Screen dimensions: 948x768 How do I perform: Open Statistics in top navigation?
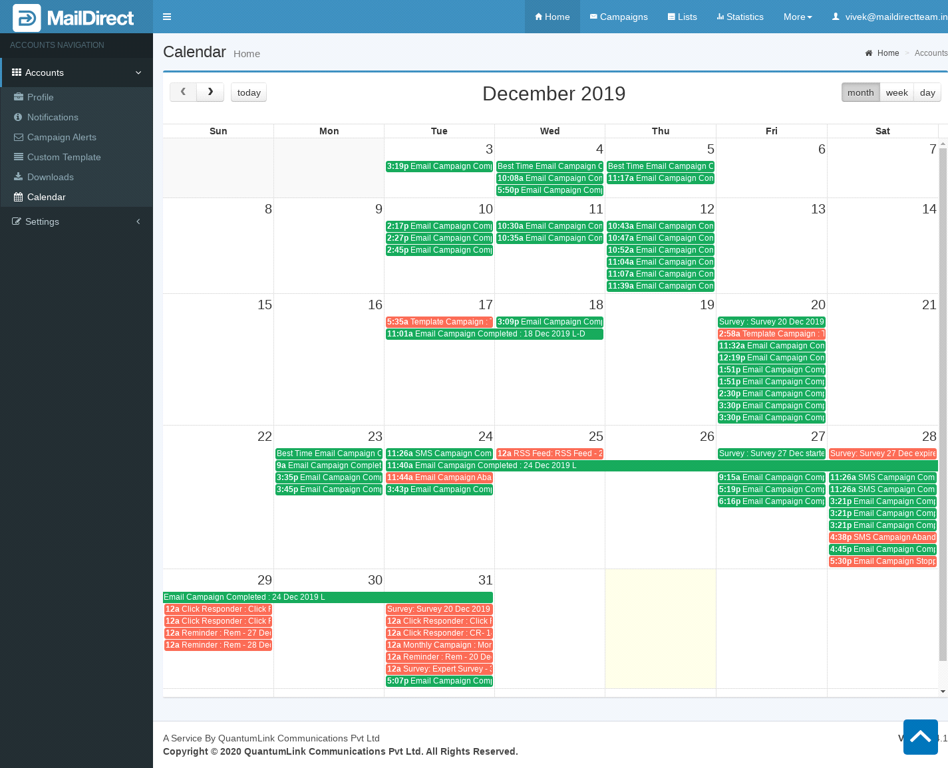[740, 17]
